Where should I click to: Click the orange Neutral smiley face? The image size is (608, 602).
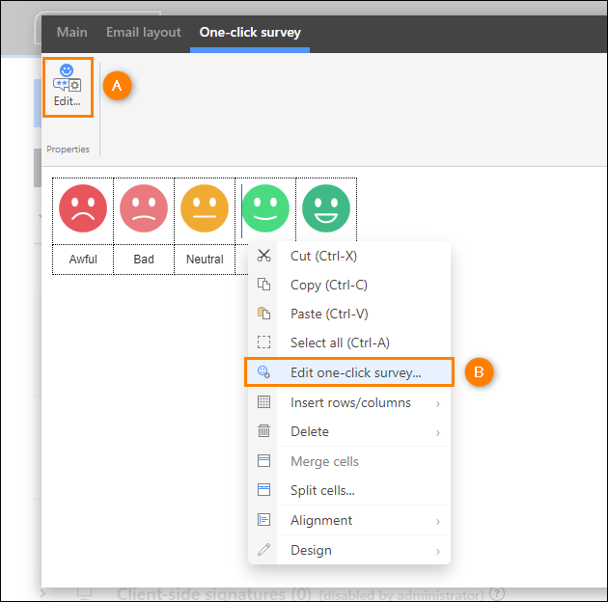tap(205, 208)
